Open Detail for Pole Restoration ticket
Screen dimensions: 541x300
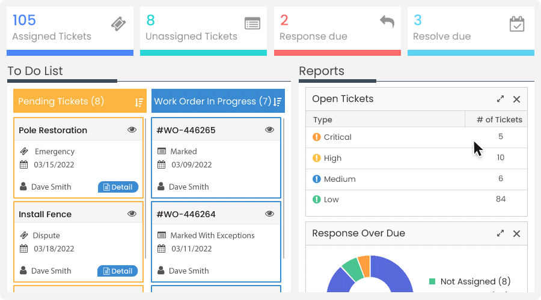(118, 187)
